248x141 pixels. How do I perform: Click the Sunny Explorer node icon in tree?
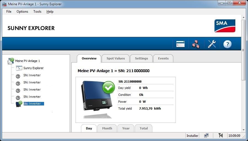tap(19, 68)
